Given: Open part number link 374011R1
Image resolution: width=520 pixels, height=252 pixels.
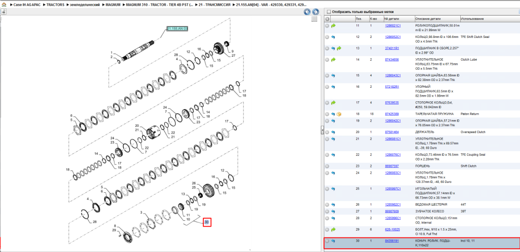Looking at the screenshot, I should pyautogui.click(x=392, y=48).
